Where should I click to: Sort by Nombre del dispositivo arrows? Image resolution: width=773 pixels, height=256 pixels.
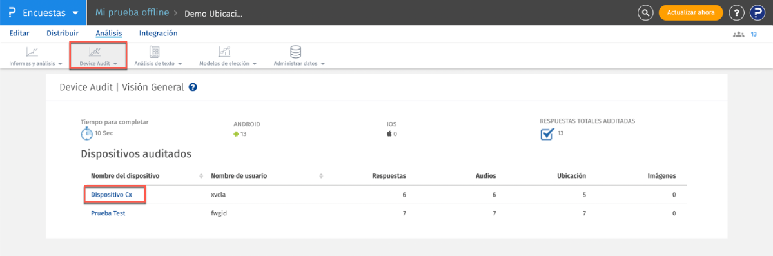click(201, 176)
